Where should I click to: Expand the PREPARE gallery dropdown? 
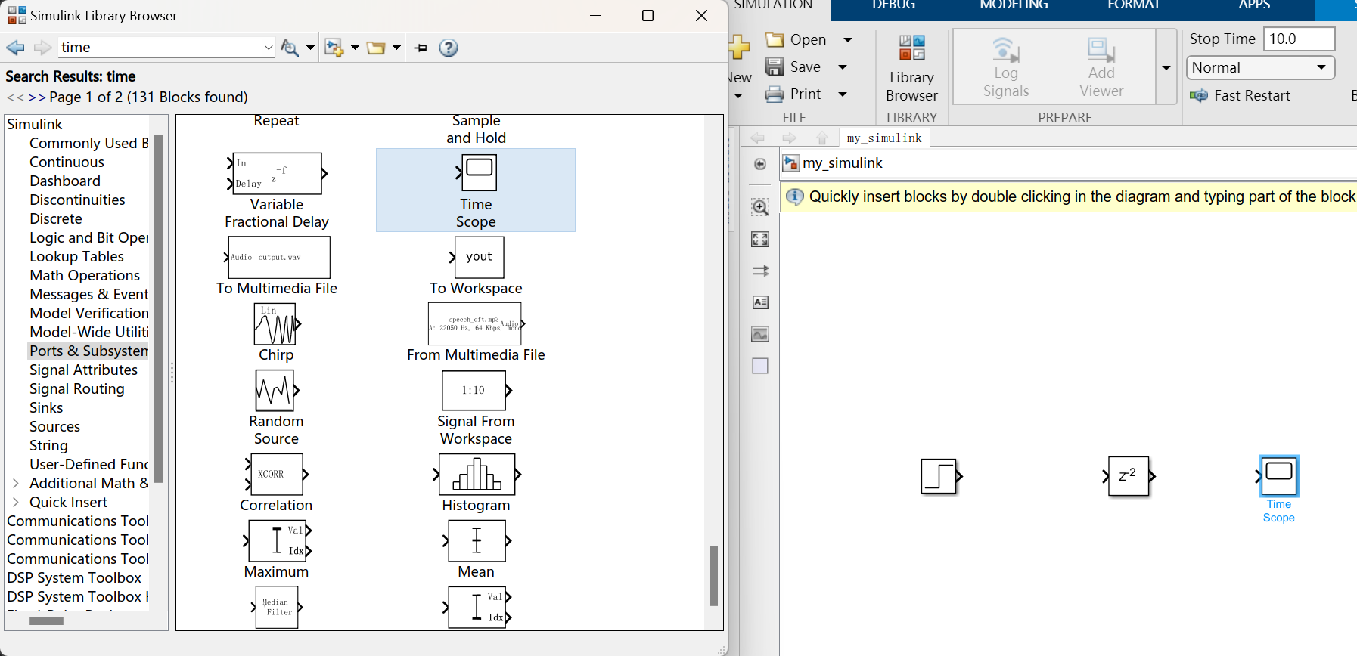point(1166,67)
